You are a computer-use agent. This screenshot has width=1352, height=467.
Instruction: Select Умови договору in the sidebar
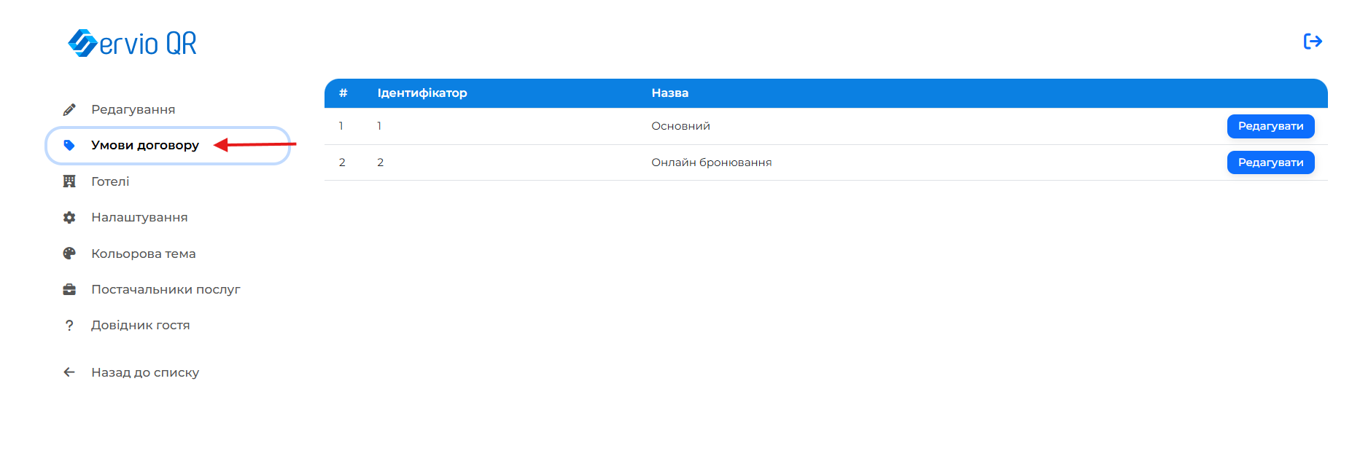click(x=144, y=145)
